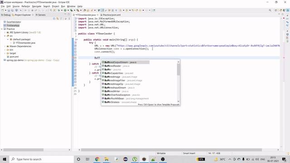This screenshot has height=163, width=290.
Task: Click the Task View taskbar icon
Action: [x=87, y=159]
